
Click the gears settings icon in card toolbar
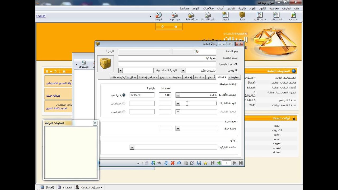[x=146, y=163]
